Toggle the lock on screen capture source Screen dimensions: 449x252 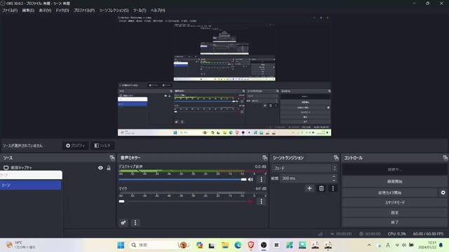coord(109,168)
